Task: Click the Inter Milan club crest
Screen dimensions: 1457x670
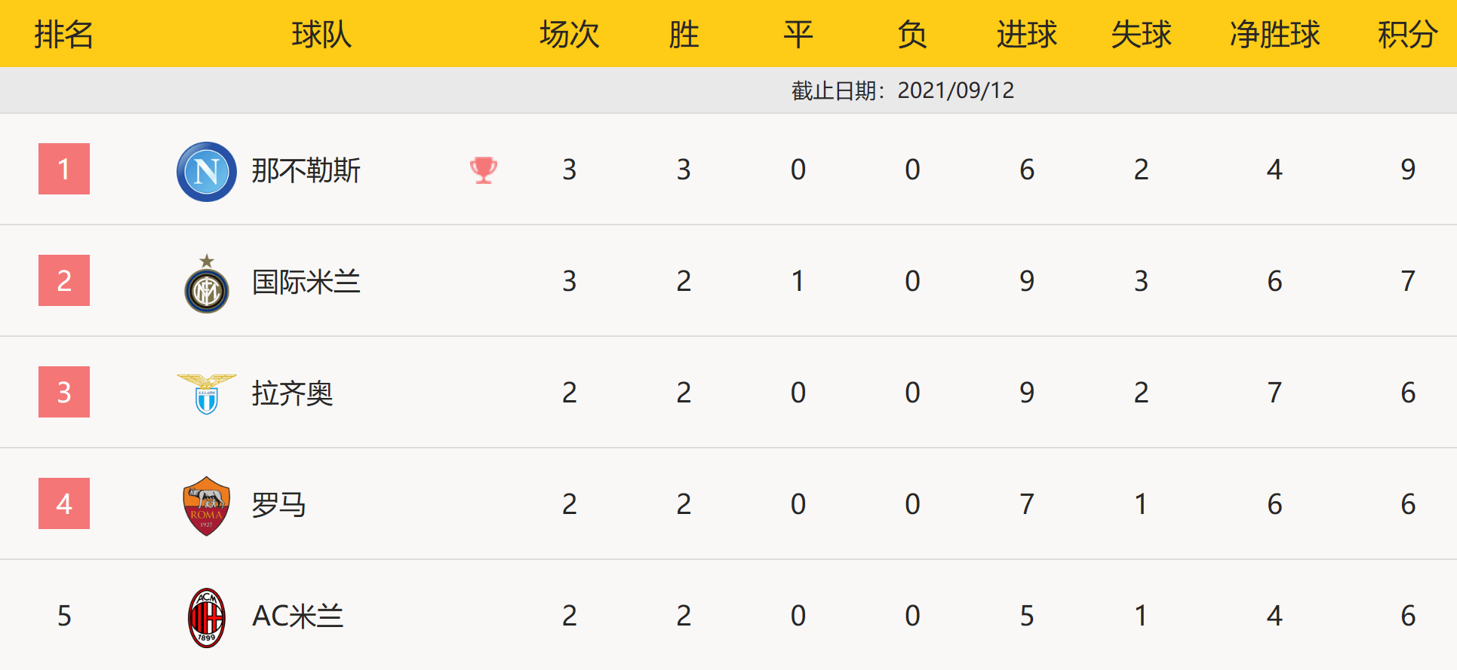Action: (207, 284)
